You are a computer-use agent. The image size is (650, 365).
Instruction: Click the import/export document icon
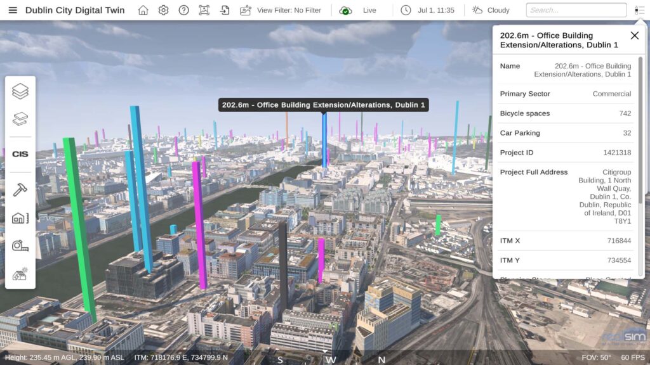[x=224, y=10]
